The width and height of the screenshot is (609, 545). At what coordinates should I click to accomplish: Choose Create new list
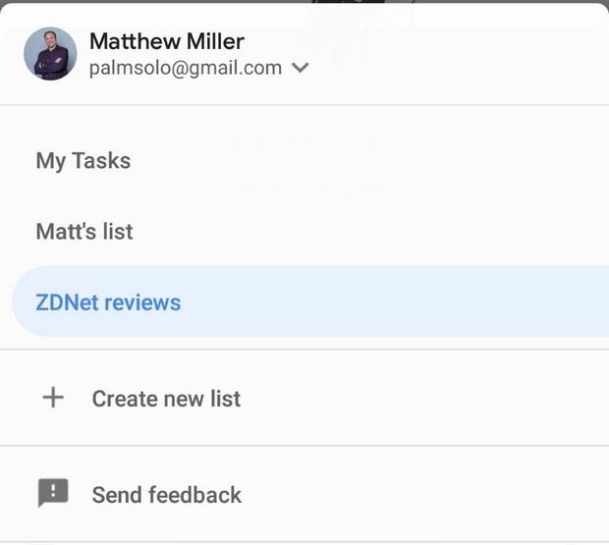[166, 399]
